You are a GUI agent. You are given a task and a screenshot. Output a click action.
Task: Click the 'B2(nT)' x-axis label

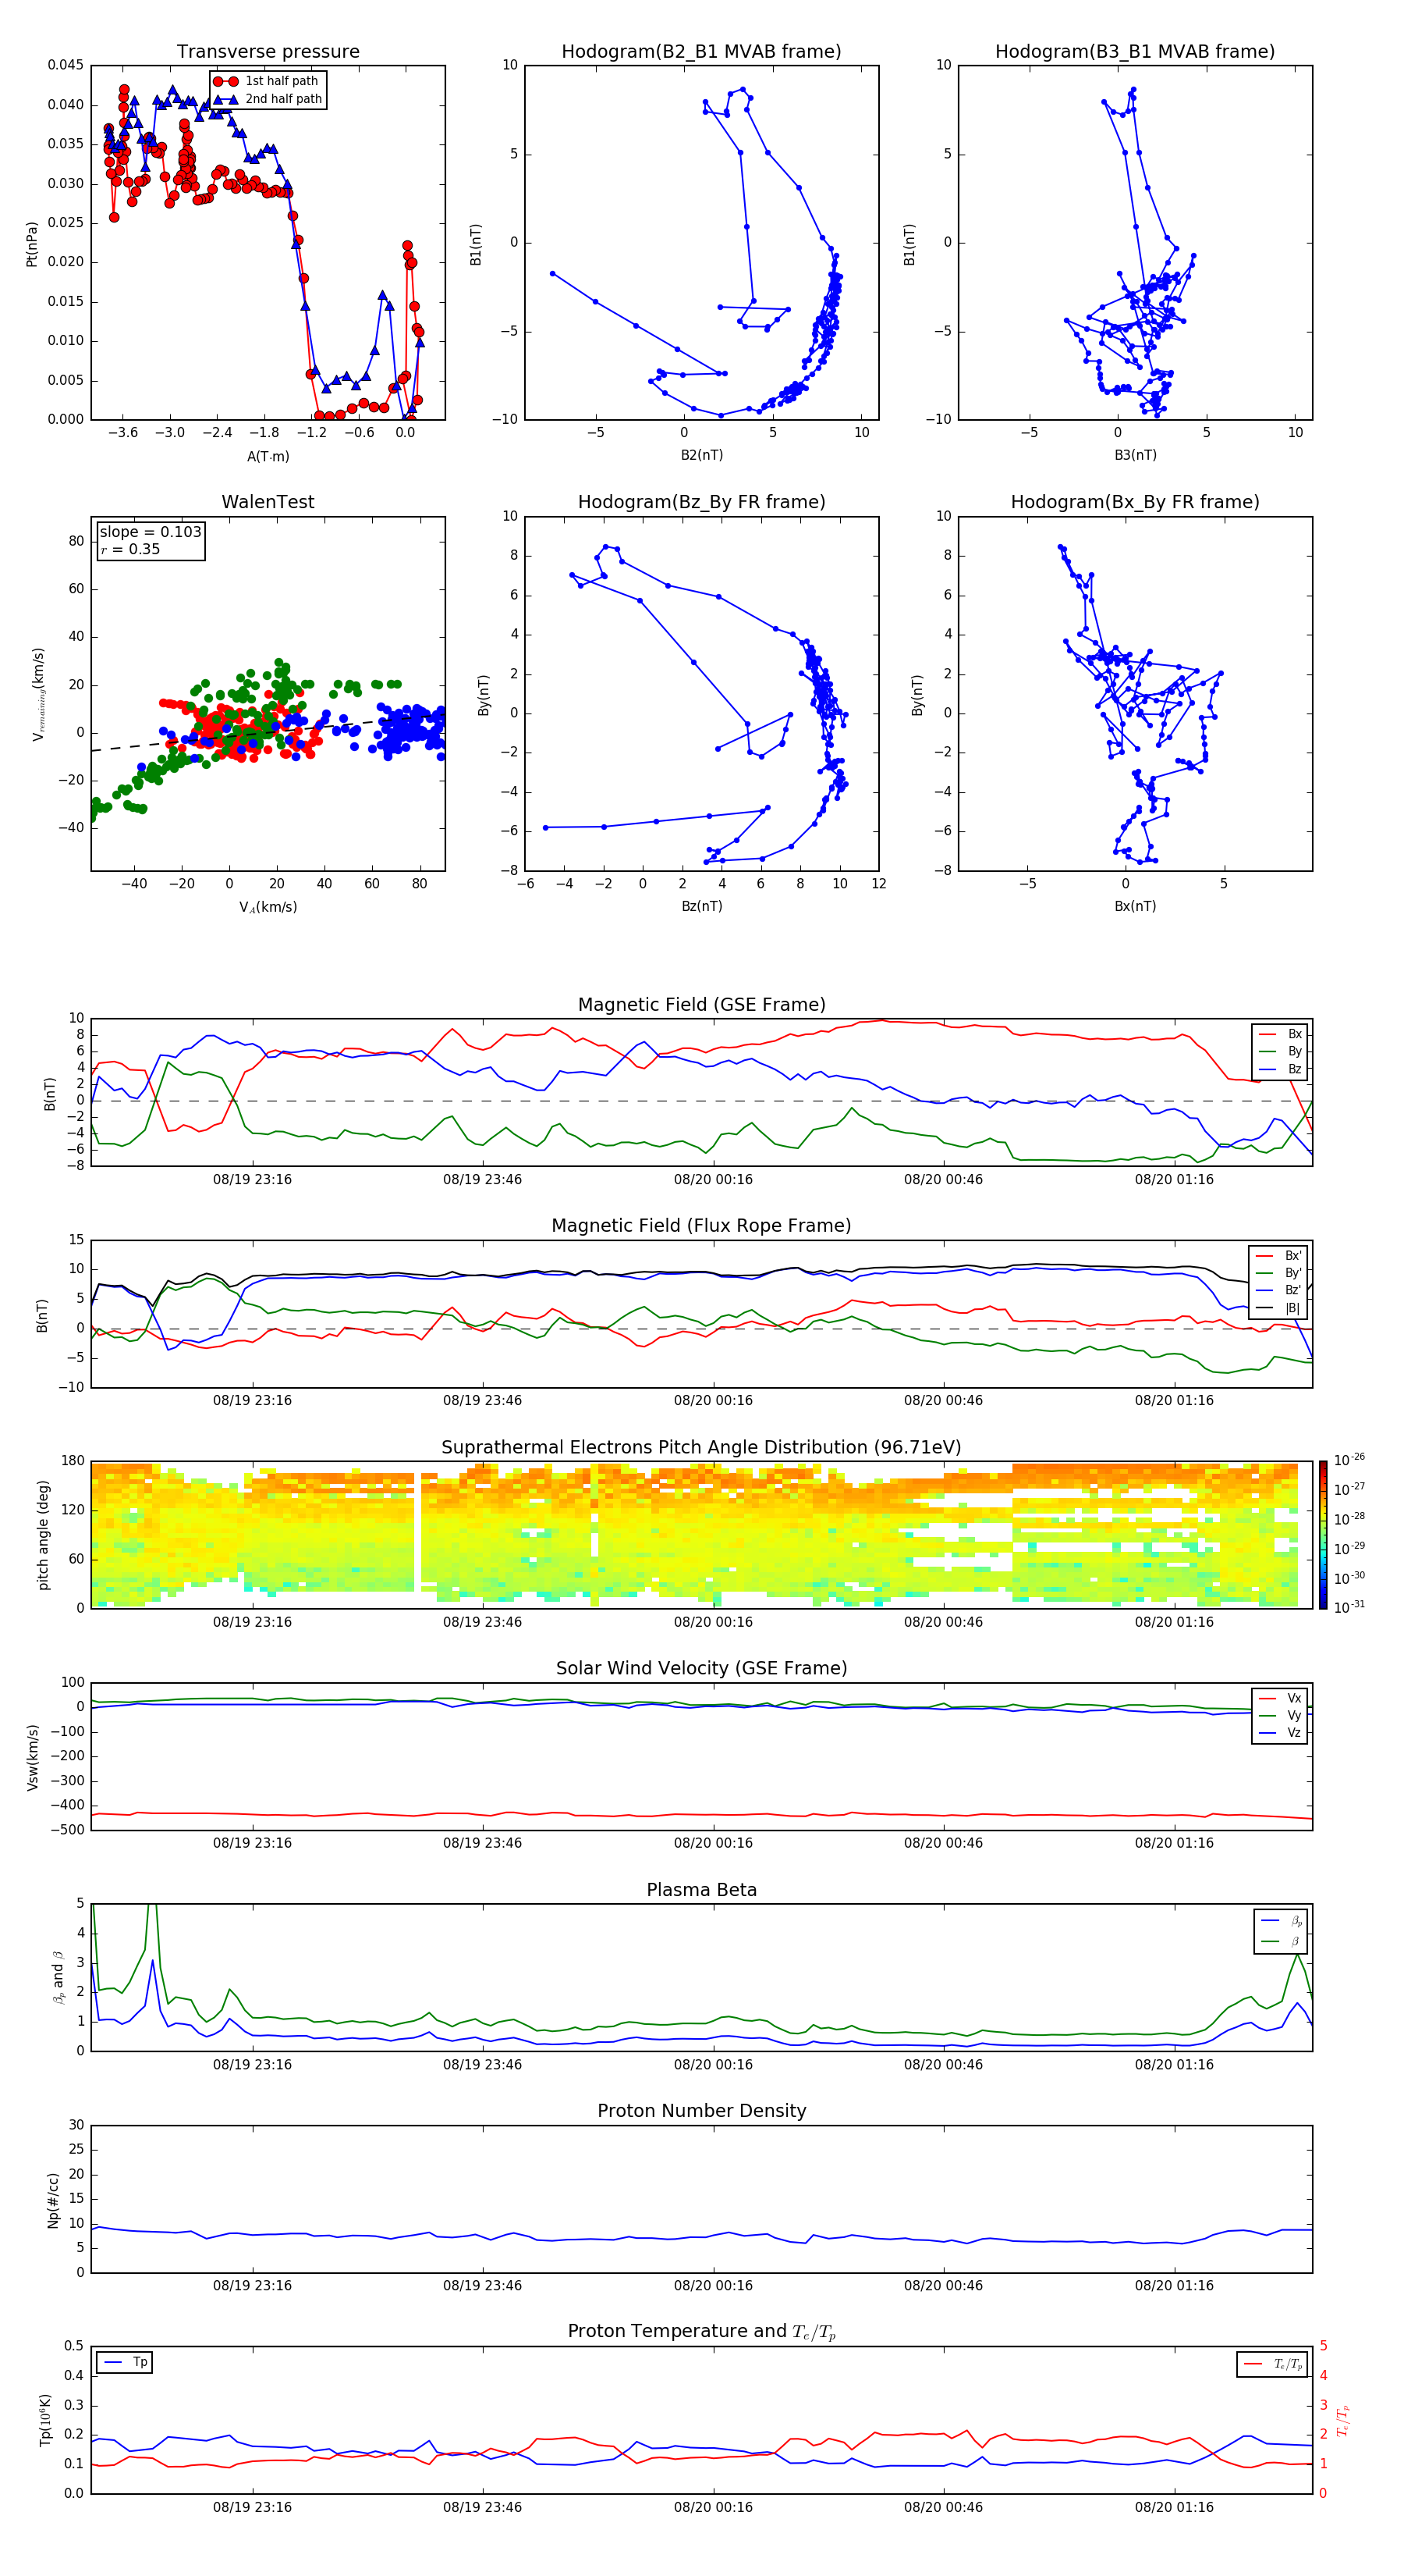pos(701,455)
